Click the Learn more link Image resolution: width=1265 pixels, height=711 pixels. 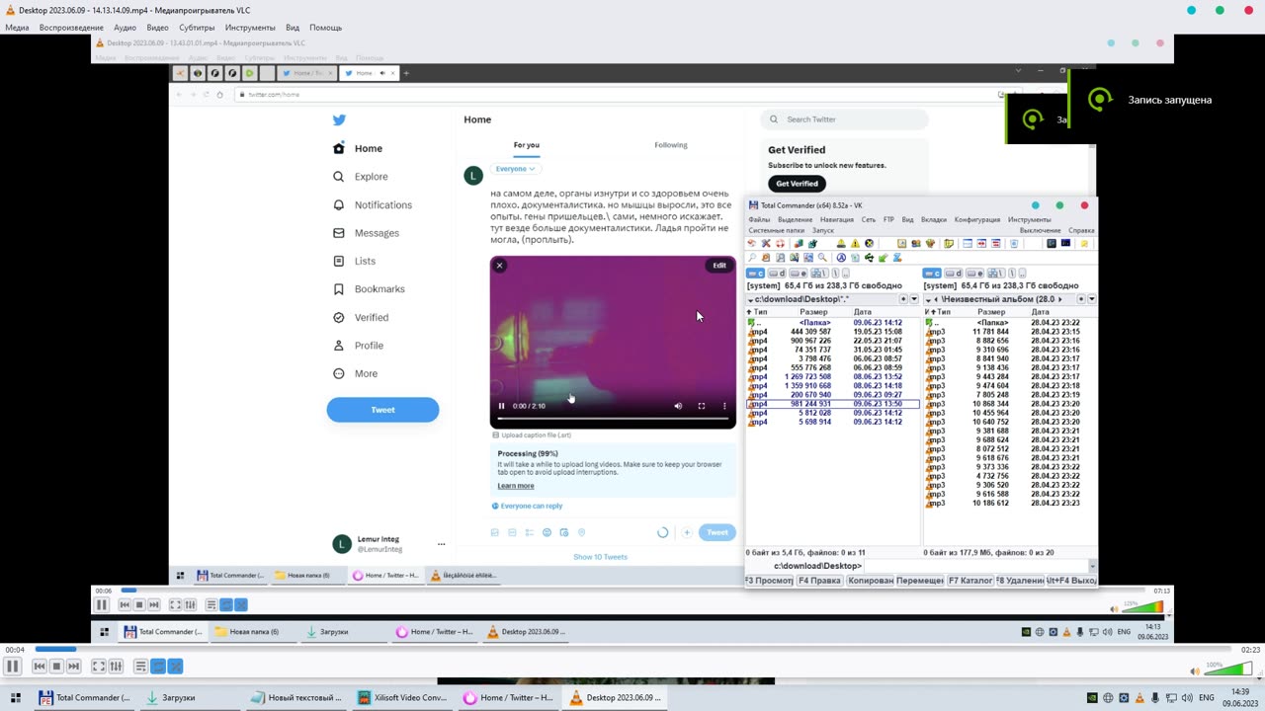click(x=516, y=486)
